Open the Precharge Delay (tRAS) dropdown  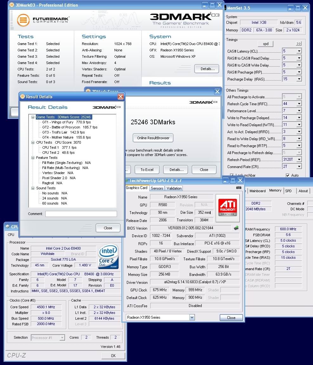(x=299, y=79)
